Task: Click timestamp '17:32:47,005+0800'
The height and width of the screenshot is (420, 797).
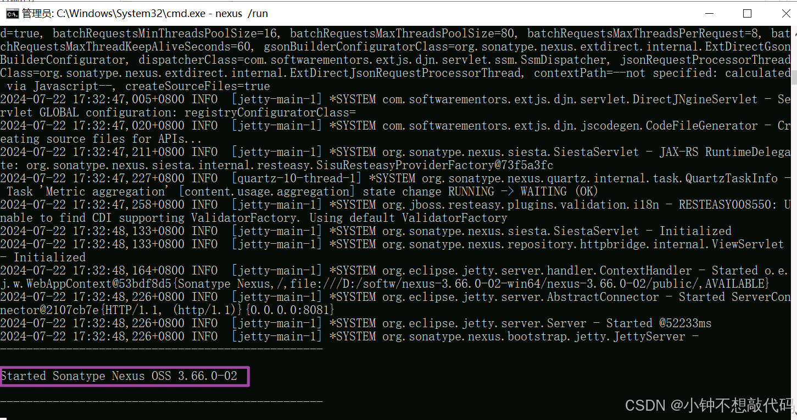Action: pos(129,99)
